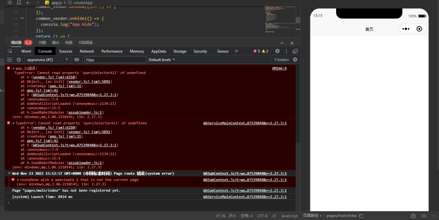Click the createApp breadcrumb item
The width and height of the screenshot is (439, 220).
pyautogui.click(x=80, y=3)
